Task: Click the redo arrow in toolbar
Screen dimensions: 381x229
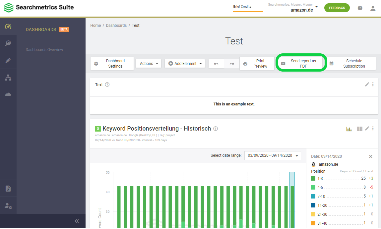Action: coord(231,64)
